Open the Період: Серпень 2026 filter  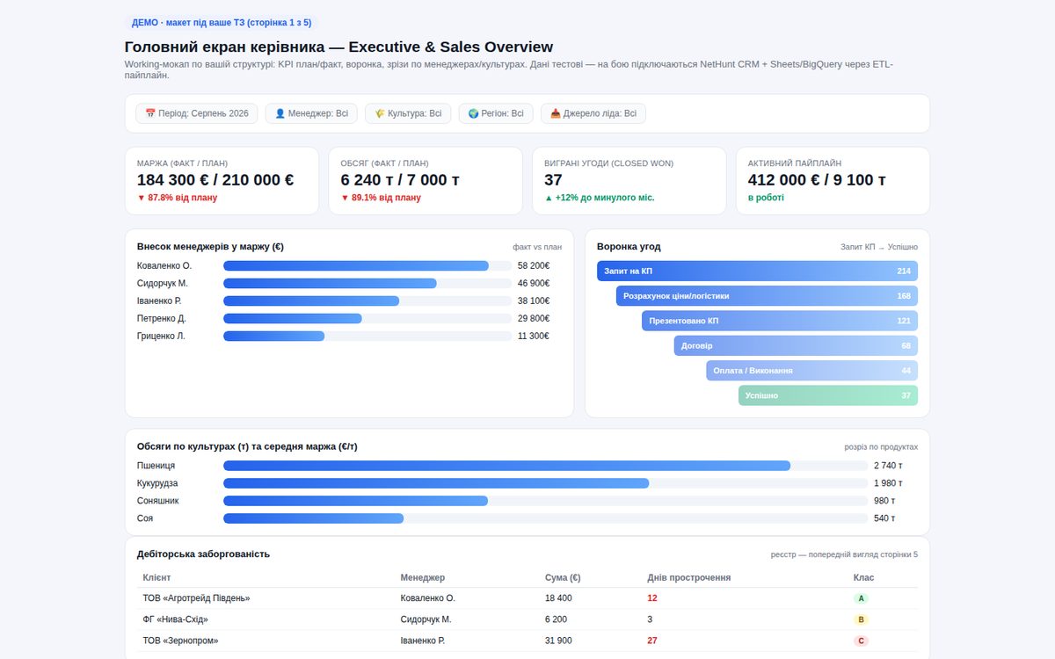[x=197, y=113]
